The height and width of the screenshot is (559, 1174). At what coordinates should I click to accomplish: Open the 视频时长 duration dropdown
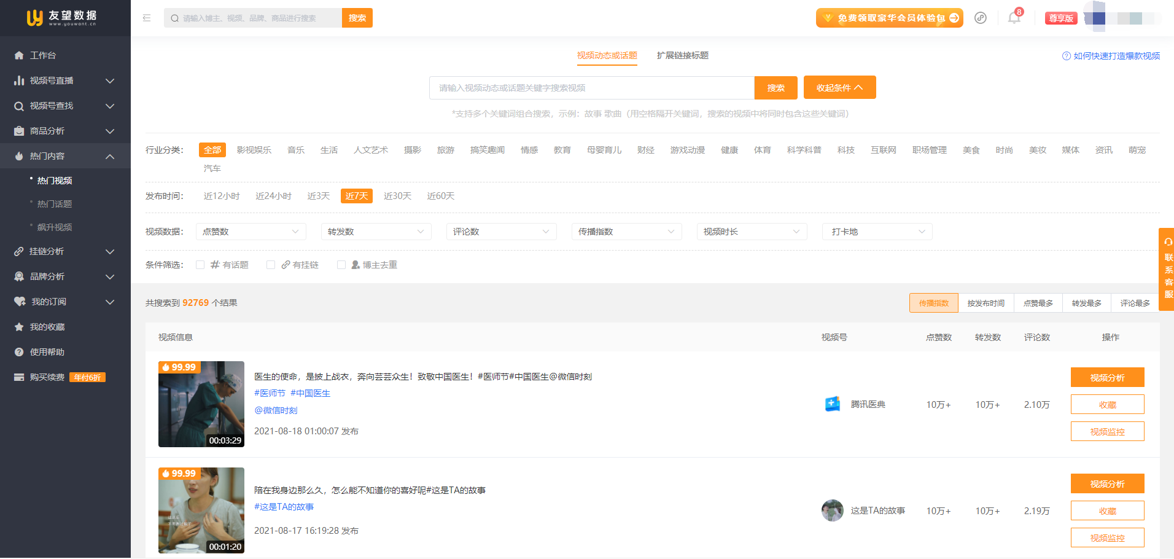[751, 231]
